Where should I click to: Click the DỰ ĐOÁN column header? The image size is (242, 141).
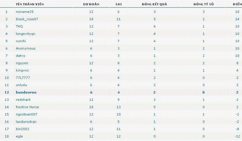coord(91,4)
